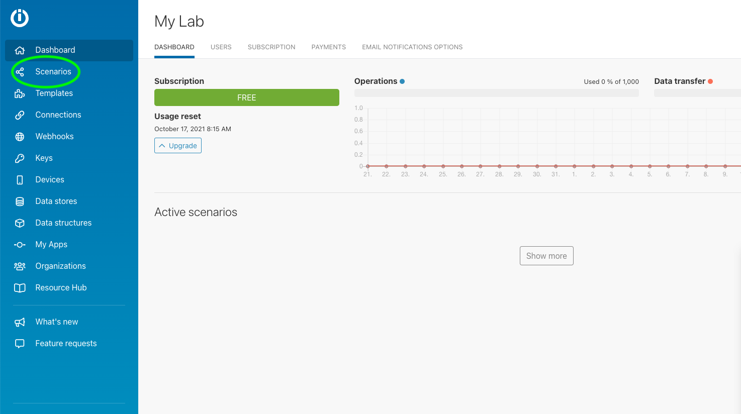This screenshot has height=414, width=741.
Task: Select the Organizations sidebar entry
Action: click(x=60, y=266)
